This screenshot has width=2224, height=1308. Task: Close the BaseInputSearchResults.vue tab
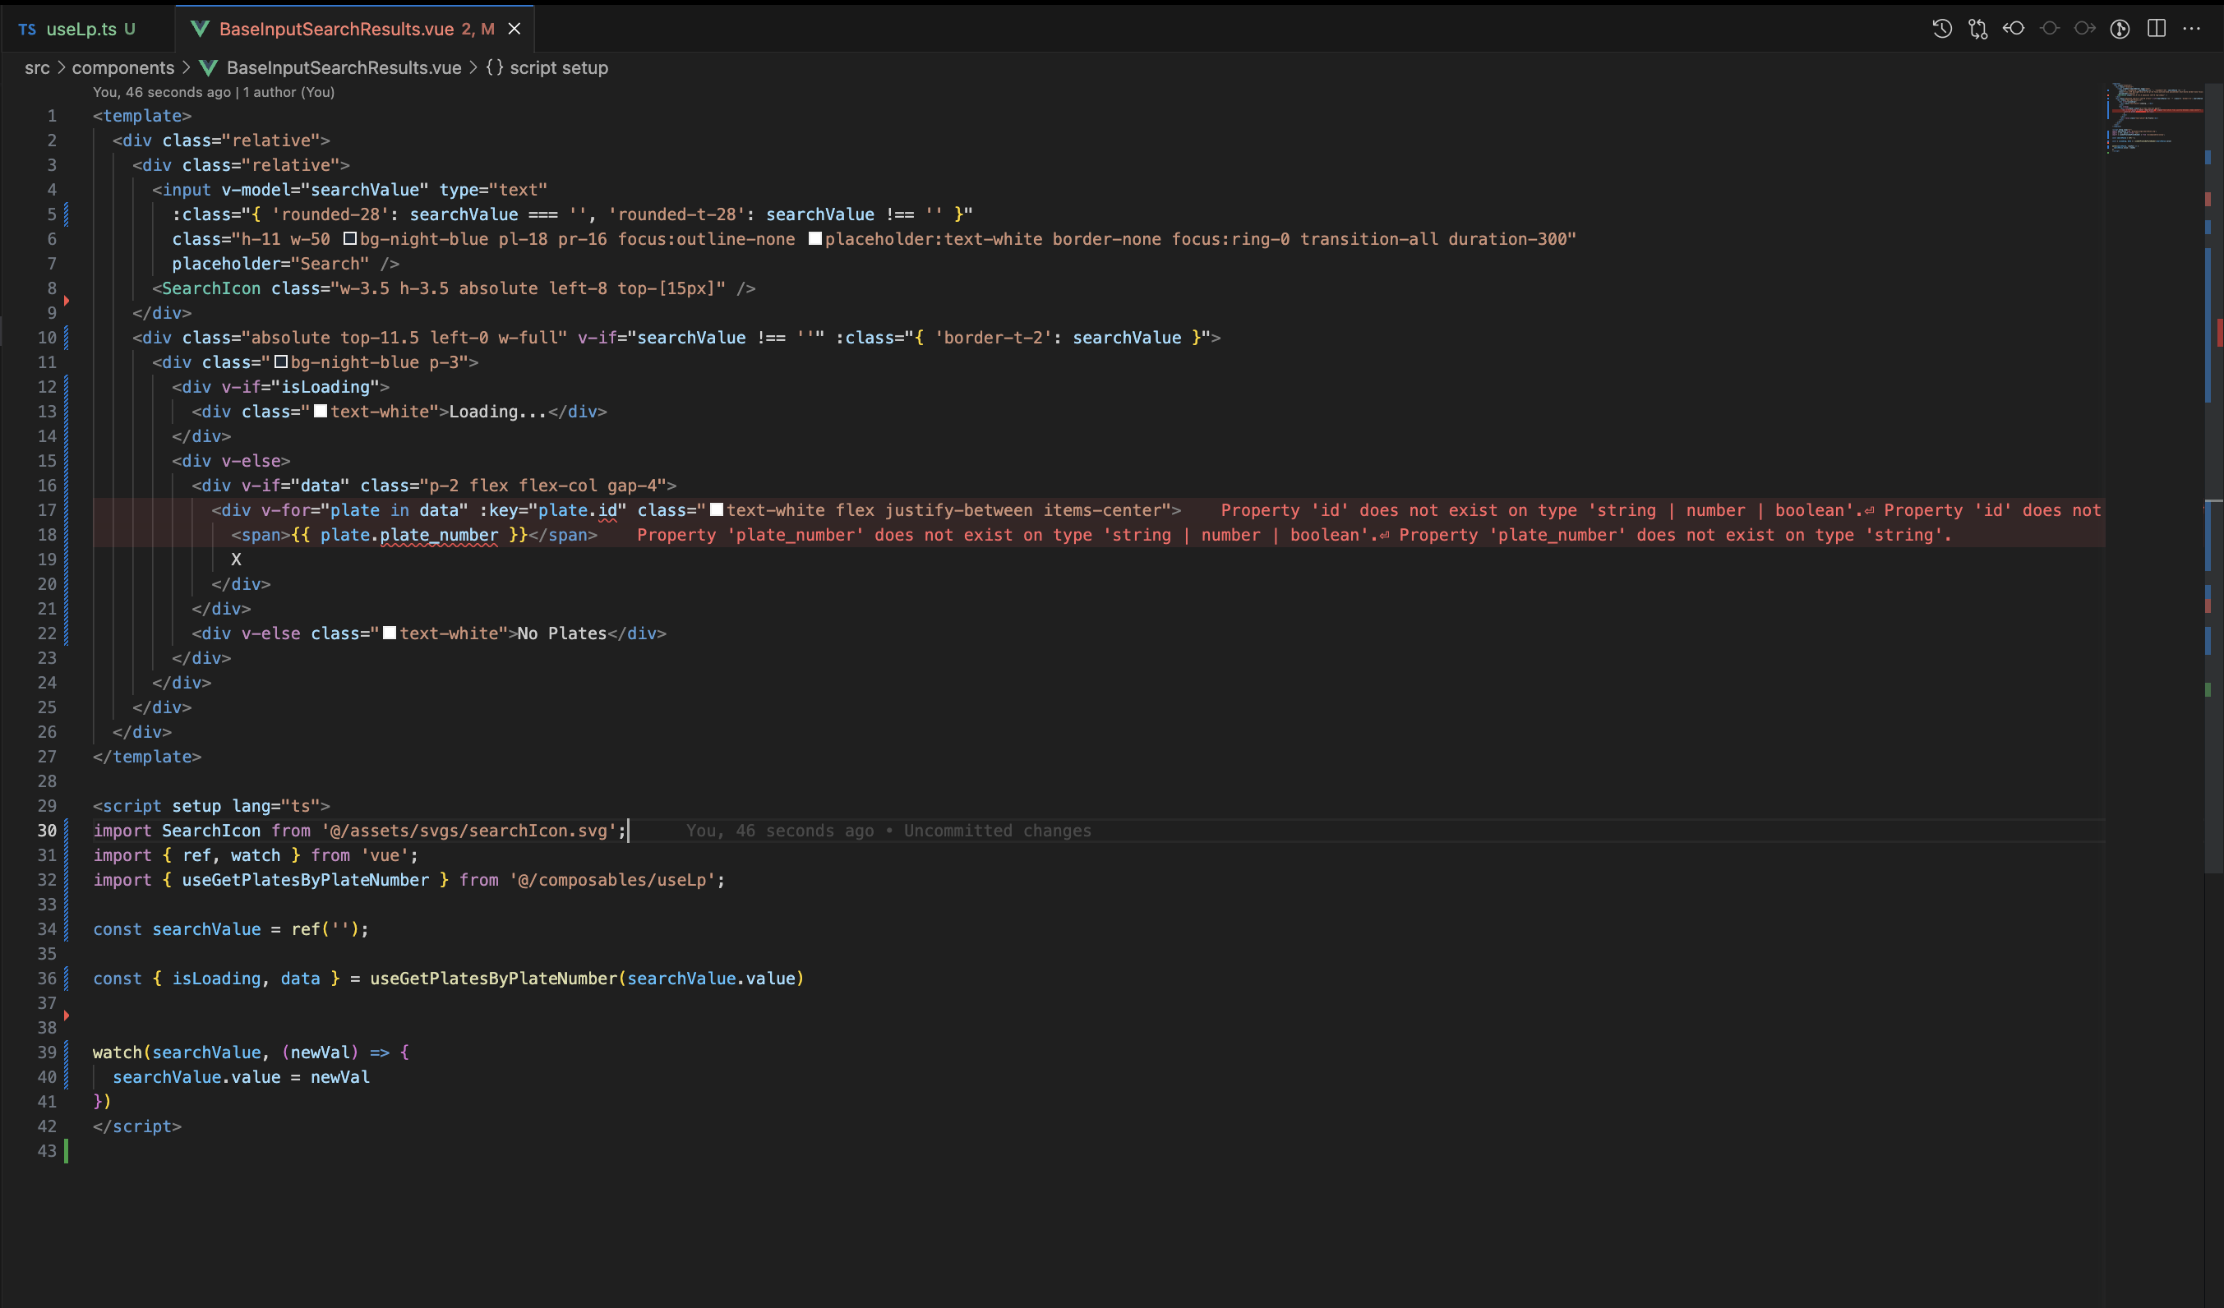click(514, 29)
